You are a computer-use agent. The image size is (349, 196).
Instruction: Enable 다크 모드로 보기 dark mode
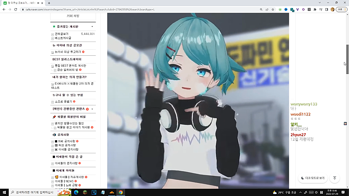pyautogui.click(x=313, y=178)
